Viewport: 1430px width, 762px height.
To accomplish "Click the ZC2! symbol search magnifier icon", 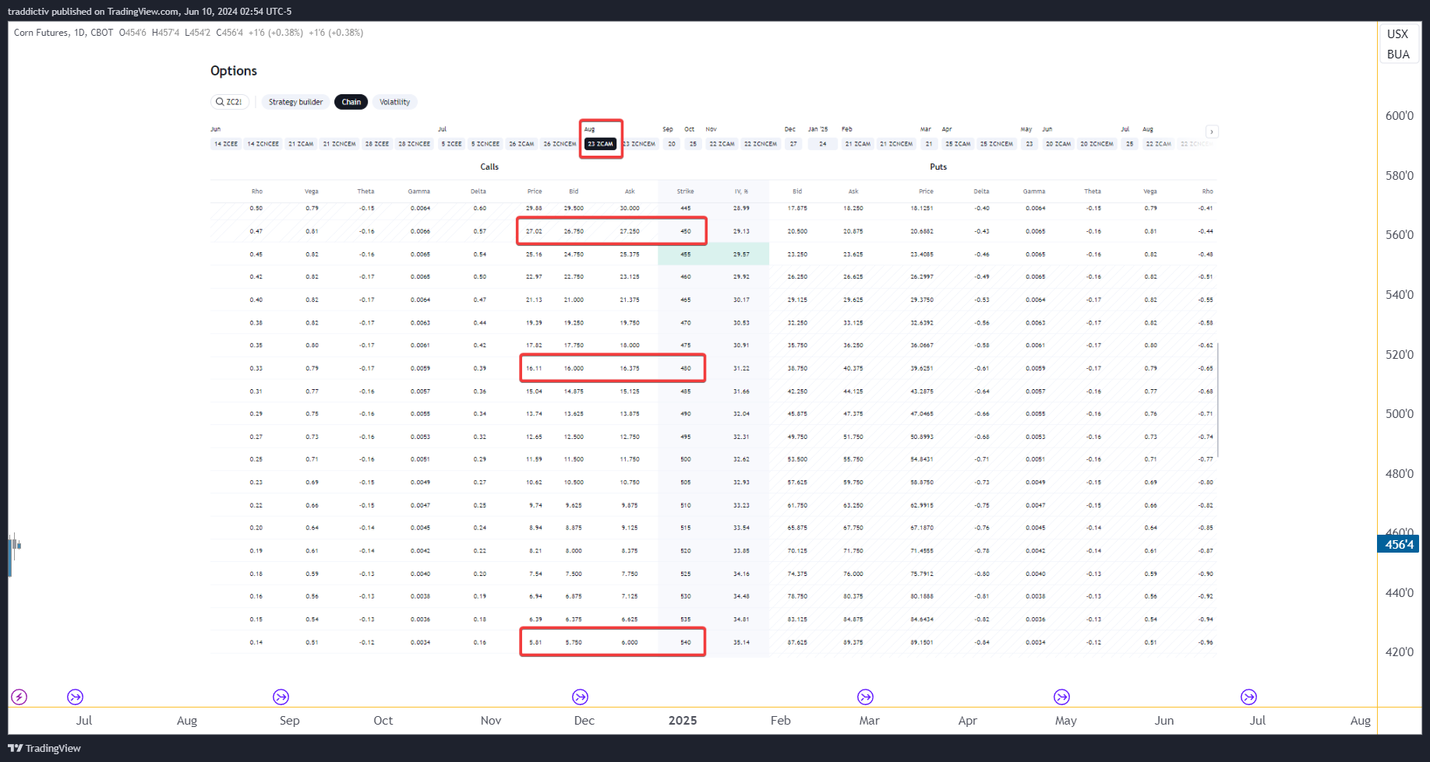I will point(220,102).
